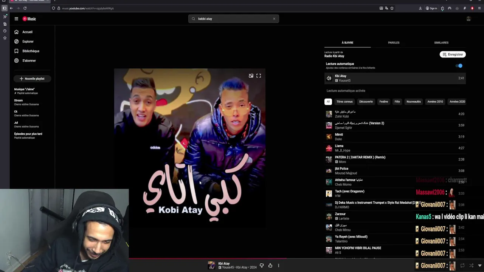This screenshot has width=484, height=272.
Task: Collapse the player page with the arrow
Action: (480, 266)
